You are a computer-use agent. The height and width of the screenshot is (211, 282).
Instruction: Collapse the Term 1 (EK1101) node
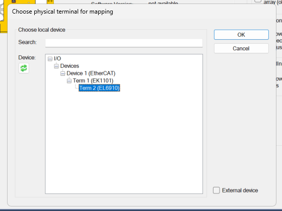69,81
